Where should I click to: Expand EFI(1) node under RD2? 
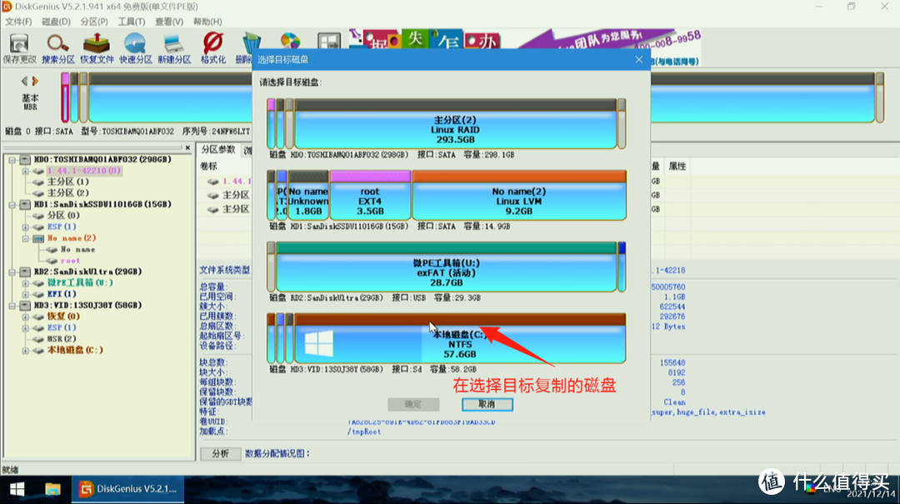(x=25, y=294)
